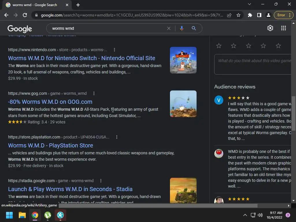Click the scroll right arrow on horizontal scrollbar
Viewport: 296px width, 222px height.
(x=289, y=206)
